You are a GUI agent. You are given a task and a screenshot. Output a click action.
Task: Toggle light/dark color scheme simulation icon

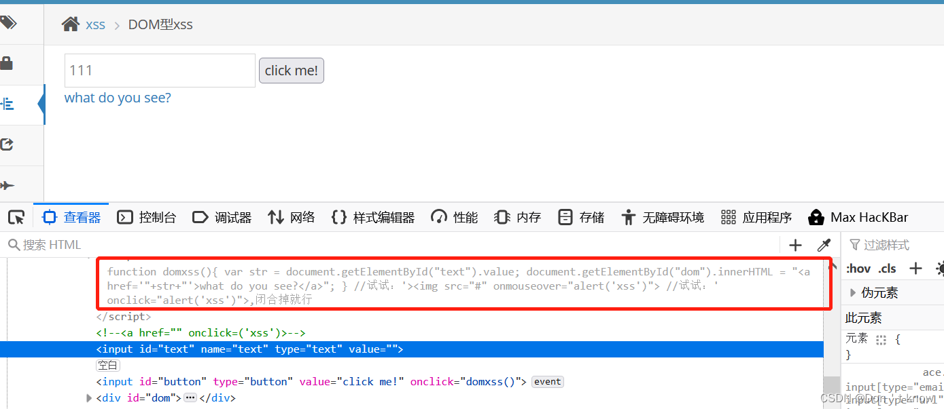(x=939, y=268)
